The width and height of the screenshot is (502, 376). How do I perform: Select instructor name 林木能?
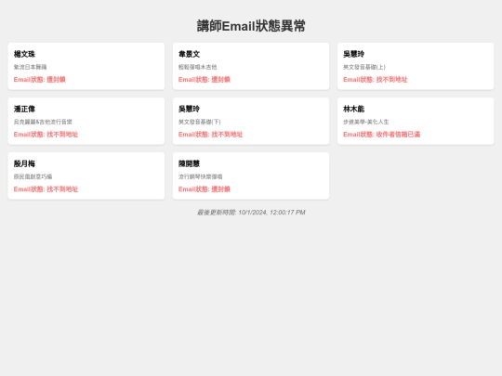pos(354,109)
